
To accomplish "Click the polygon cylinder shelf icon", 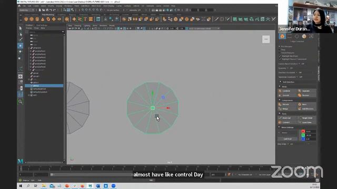I will 37,19.
